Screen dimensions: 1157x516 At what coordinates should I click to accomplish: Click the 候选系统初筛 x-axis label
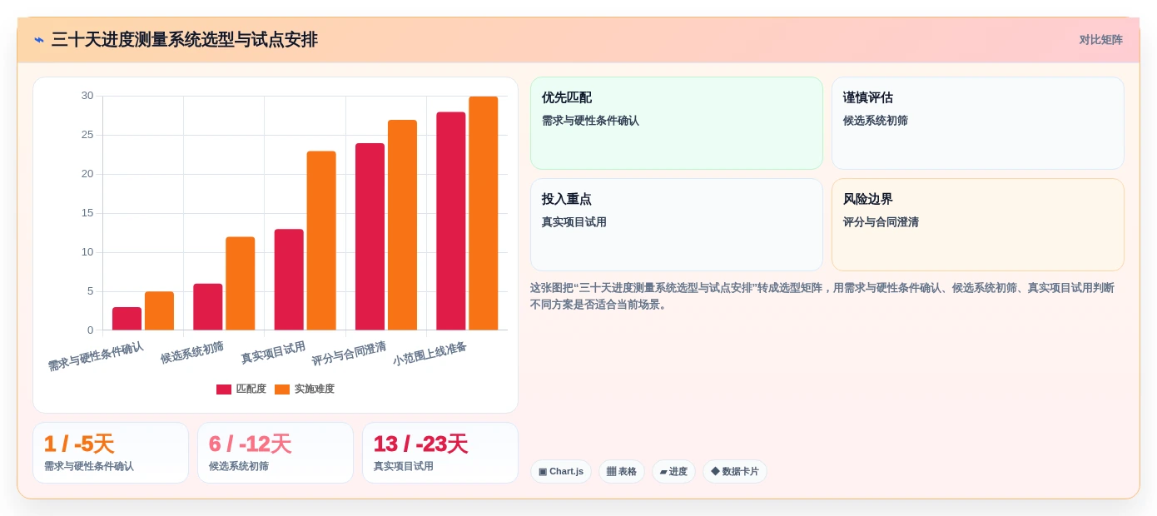(x=192, y=352)
